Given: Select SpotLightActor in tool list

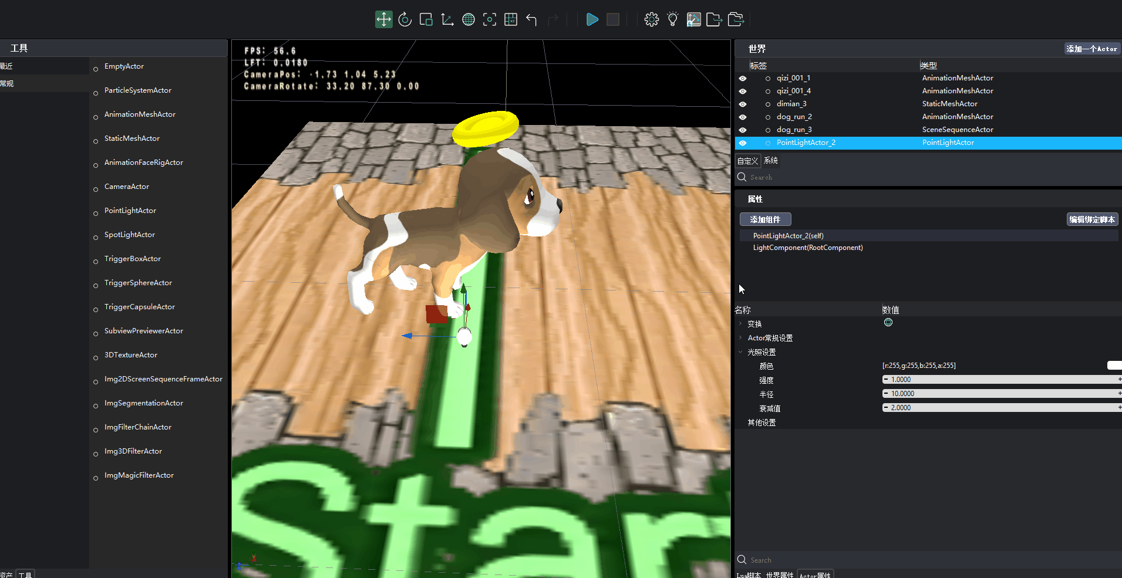Looking at the screenshot, I should pyautogui.click(x=130, y=235).
